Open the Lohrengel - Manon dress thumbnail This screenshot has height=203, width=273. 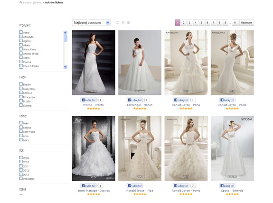pyautogui.click(x=140, y=63)
